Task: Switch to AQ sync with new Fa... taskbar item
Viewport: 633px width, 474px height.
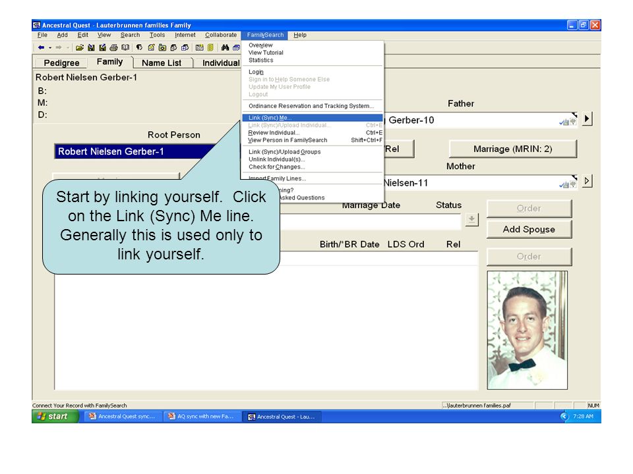Action: (x=202, y=416)
